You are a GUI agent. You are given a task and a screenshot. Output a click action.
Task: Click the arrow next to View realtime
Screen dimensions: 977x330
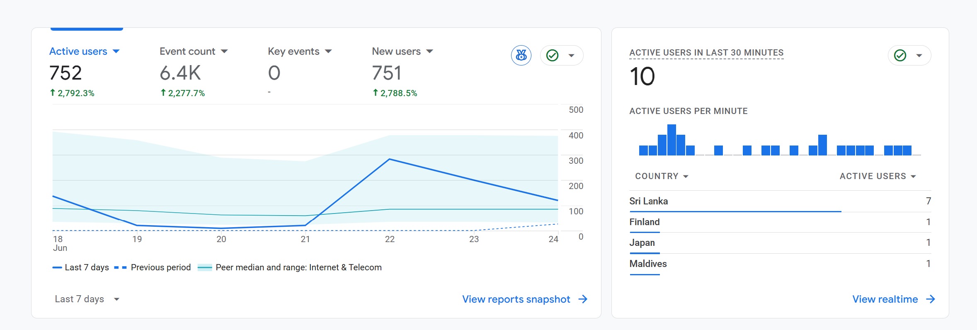pyautogui.click(x=931, y=299)
